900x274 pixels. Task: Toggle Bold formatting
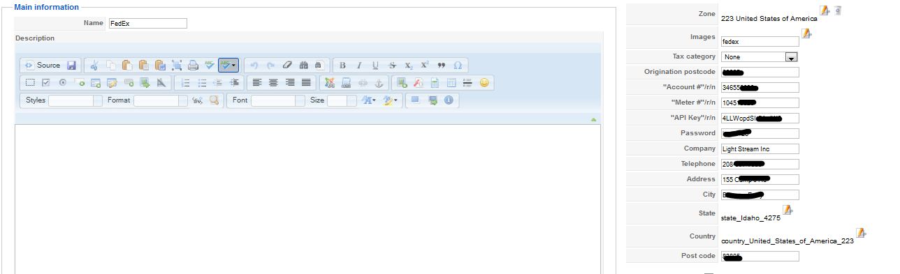click(342, 66)
